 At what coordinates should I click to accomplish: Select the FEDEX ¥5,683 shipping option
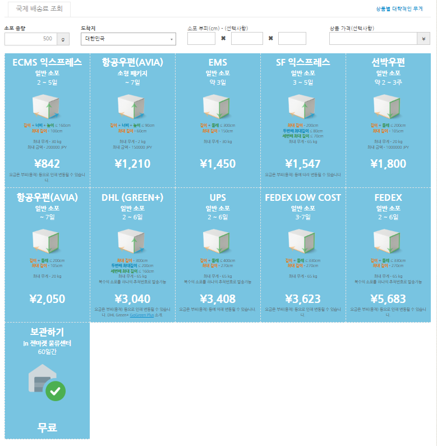388,298
